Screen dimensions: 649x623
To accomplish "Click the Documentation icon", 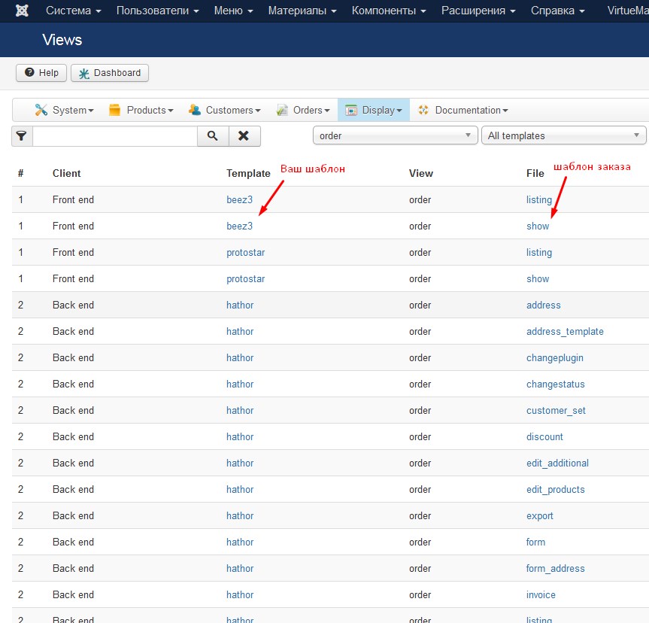I will (423, 110).
